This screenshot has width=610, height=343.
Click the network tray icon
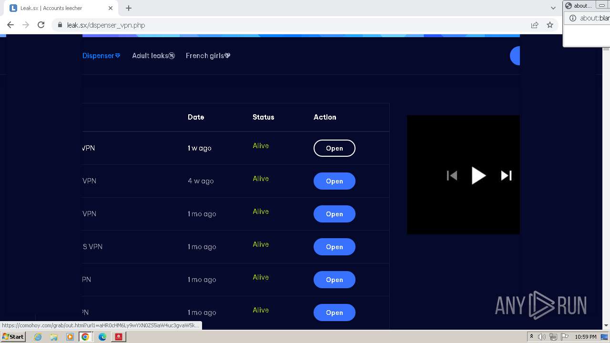pyautogui.click(x=553, y=337)
